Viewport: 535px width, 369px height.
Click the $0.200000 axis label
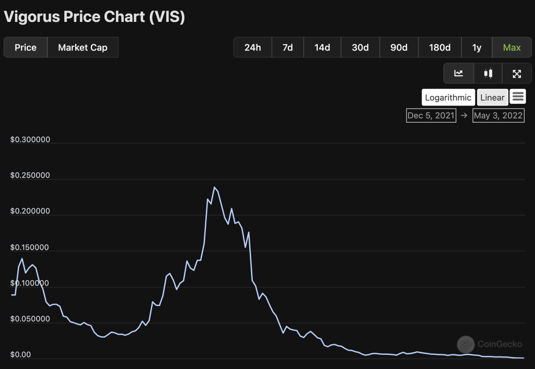coord(30,211)
